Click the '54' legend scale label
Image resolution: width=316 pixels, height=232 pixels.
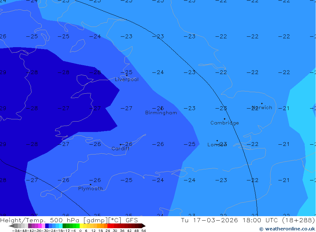click(144, 231)
